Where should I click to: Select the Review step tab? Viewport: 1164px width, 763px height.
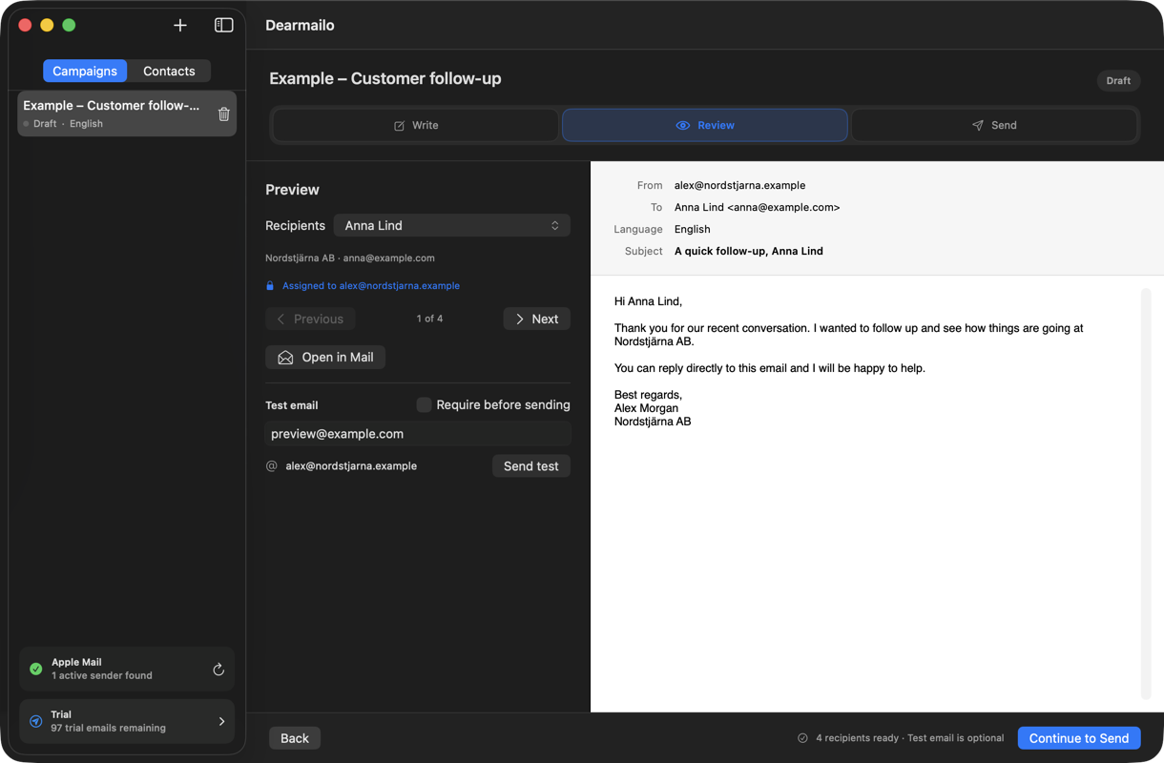click(x=705, y=125)
